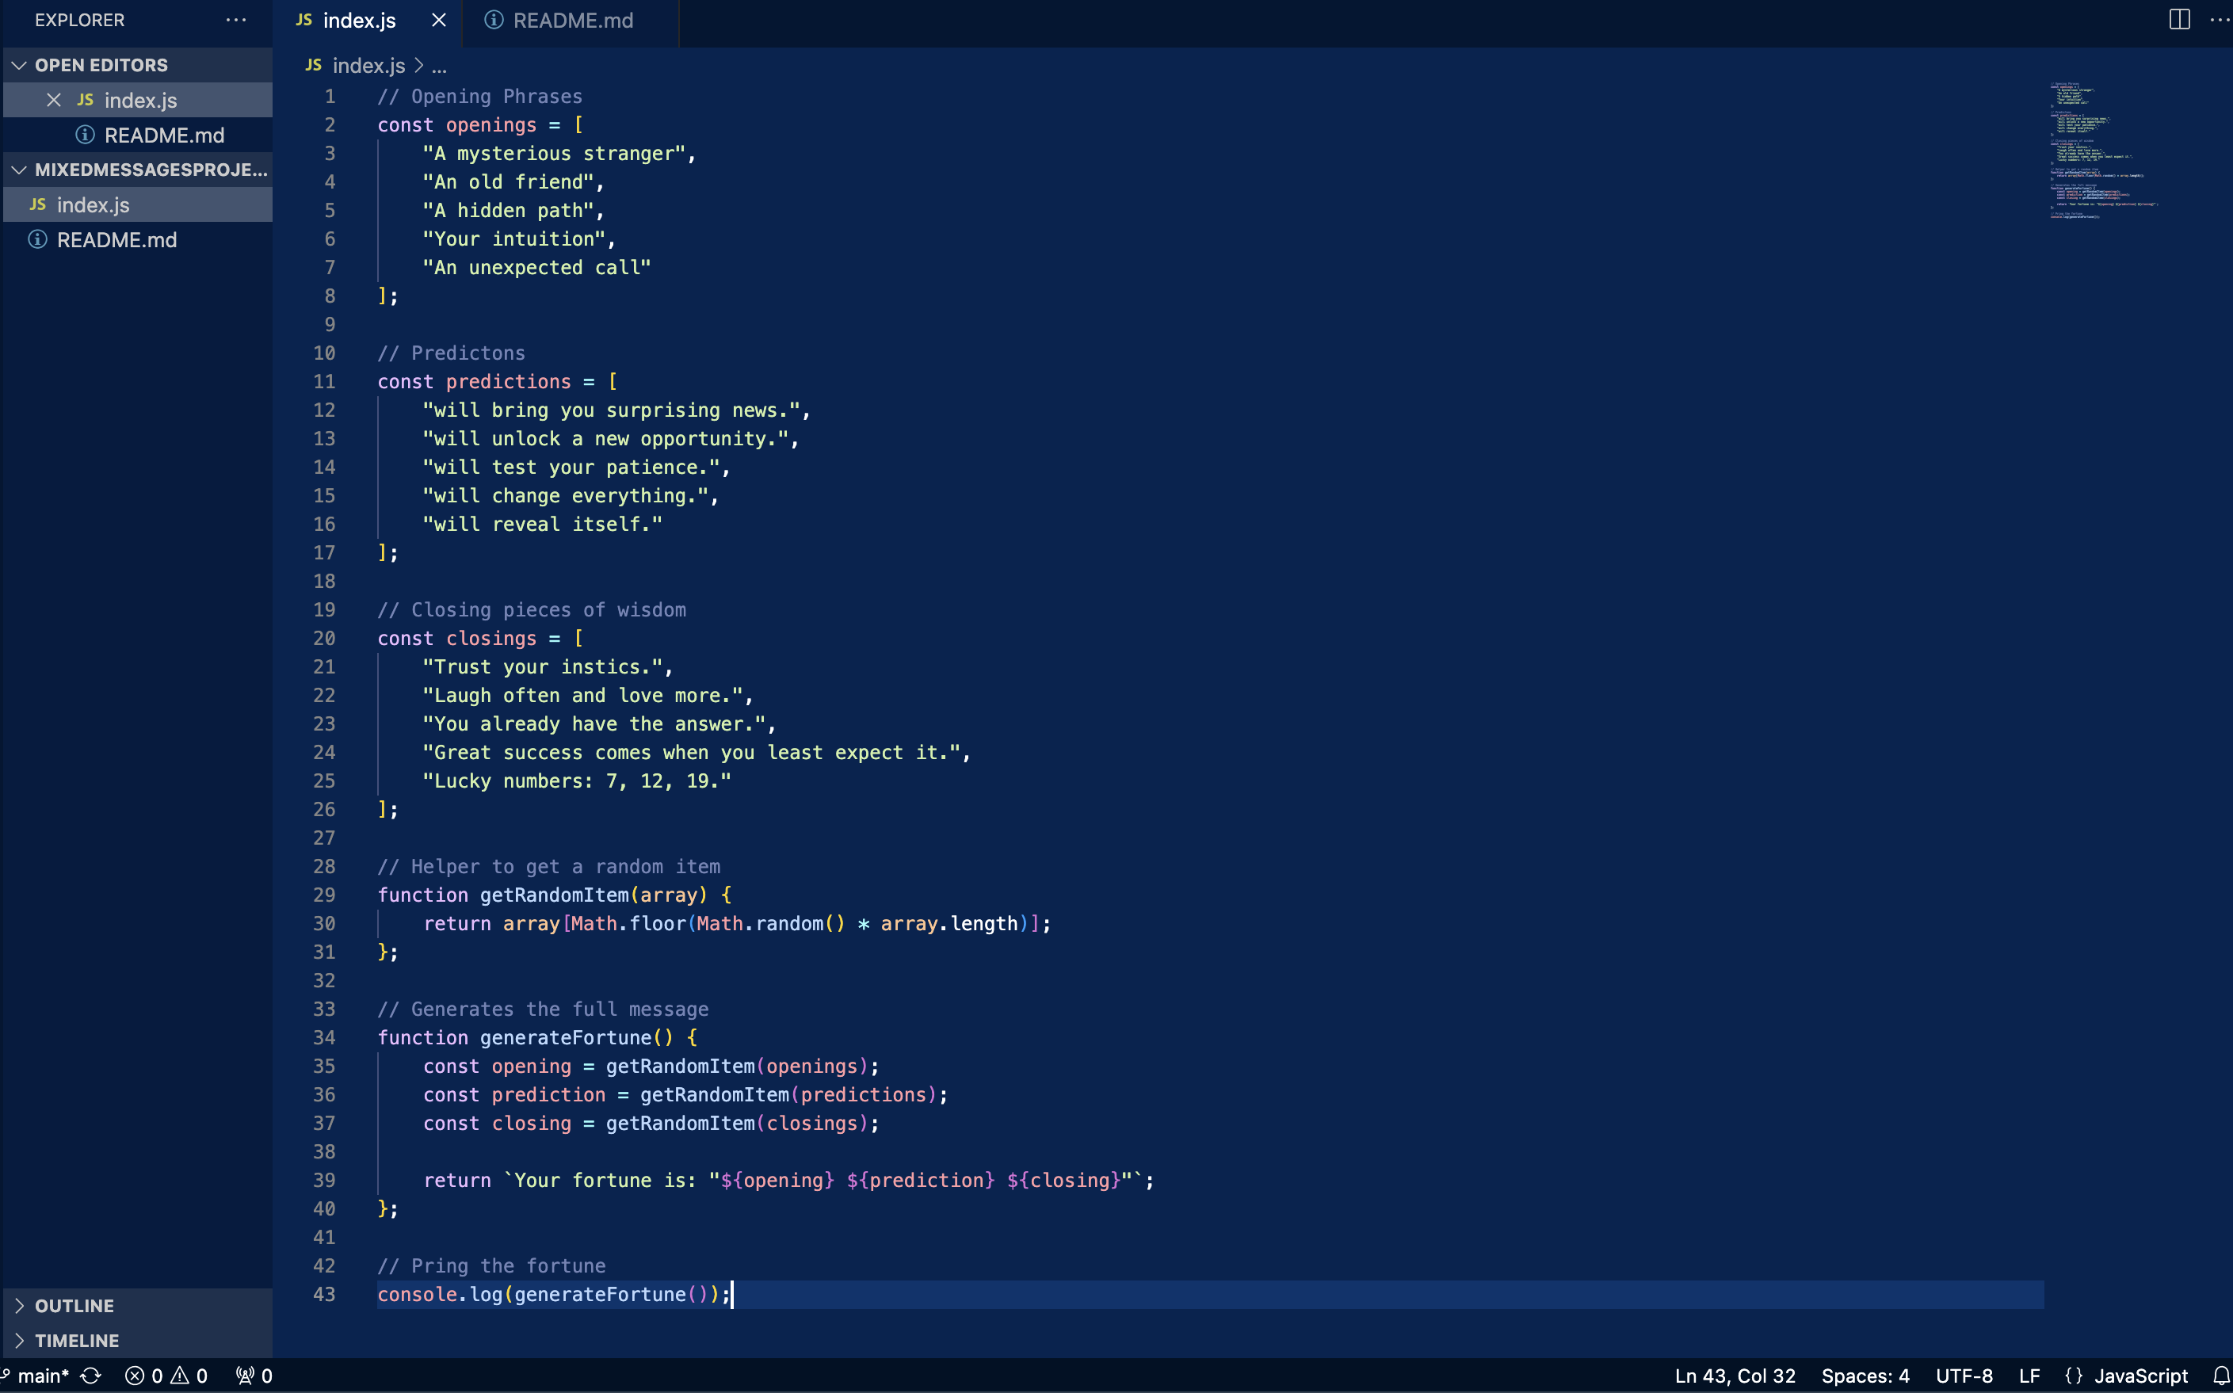
Task: Click line number 34 in the gutter
Action: click(324, 1037)
